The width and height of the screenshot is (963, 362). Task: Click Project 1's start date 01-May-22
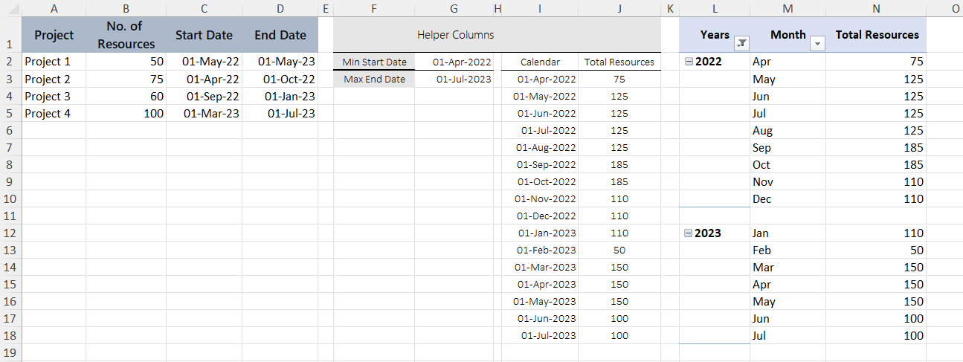point(204,62)
